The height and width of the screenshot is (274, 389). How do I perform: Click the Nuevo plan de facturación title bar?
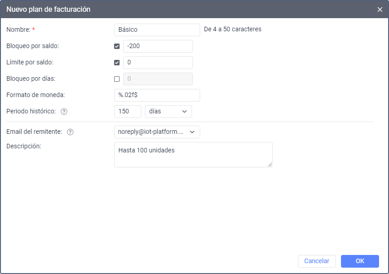click(181, 10)
